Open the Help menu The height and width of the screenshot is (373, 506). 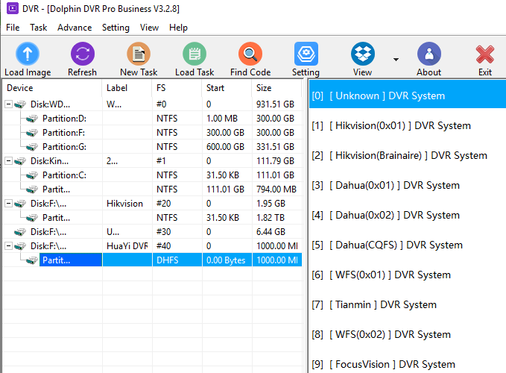click(178, 28)
